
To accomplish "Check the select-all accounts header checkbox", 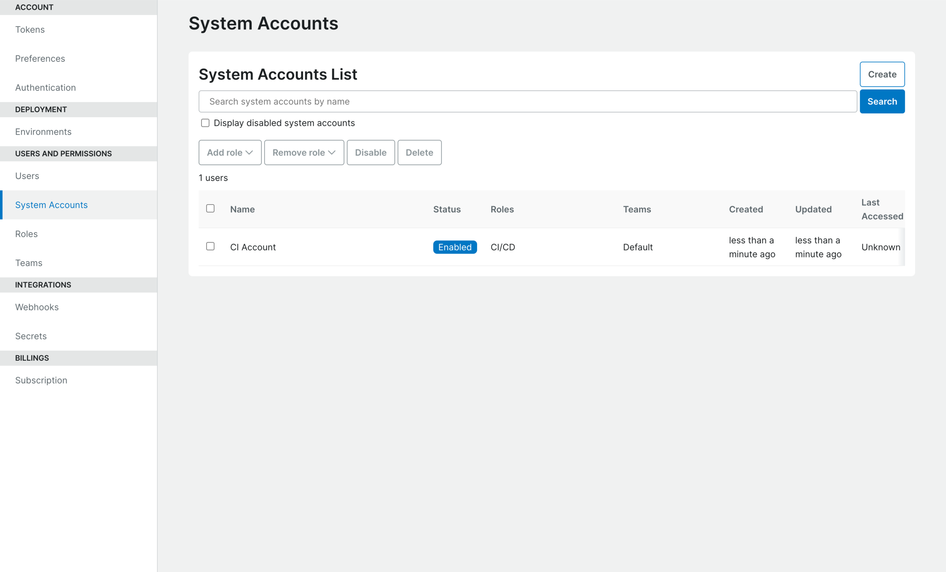I will [210, 208].
